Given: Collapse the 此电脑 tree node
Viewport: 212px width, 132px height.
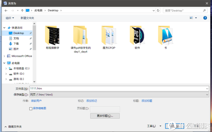Looking at the screenshot, I should click(x=4, y=63).
